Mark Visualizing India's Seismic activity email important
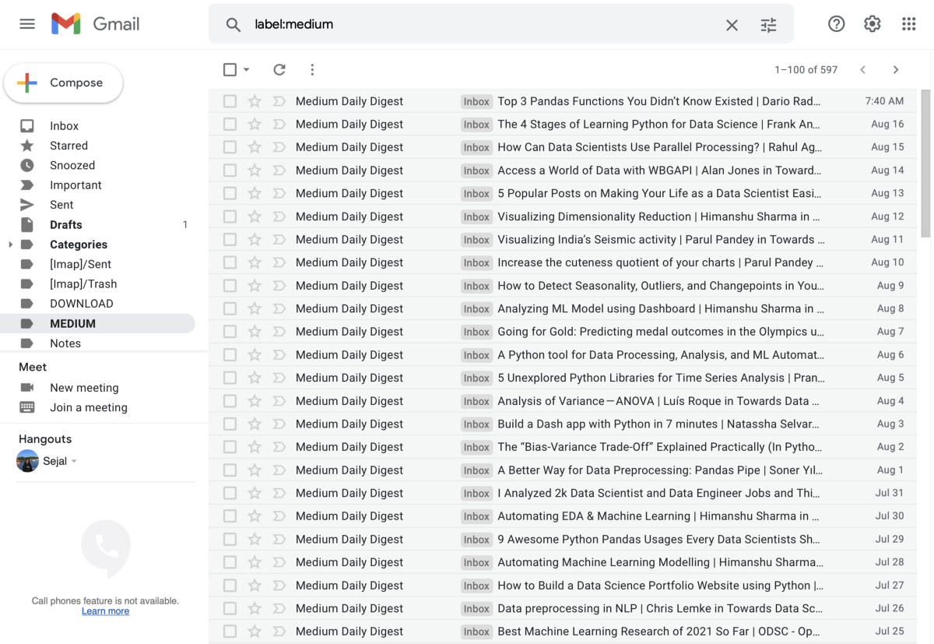Image resolution: width=934 pixels, height=644 pixels. click(x=279, y=239)
